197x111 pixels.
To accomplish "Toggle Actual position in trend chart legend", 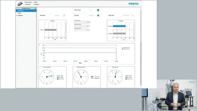I will point(126,49).
